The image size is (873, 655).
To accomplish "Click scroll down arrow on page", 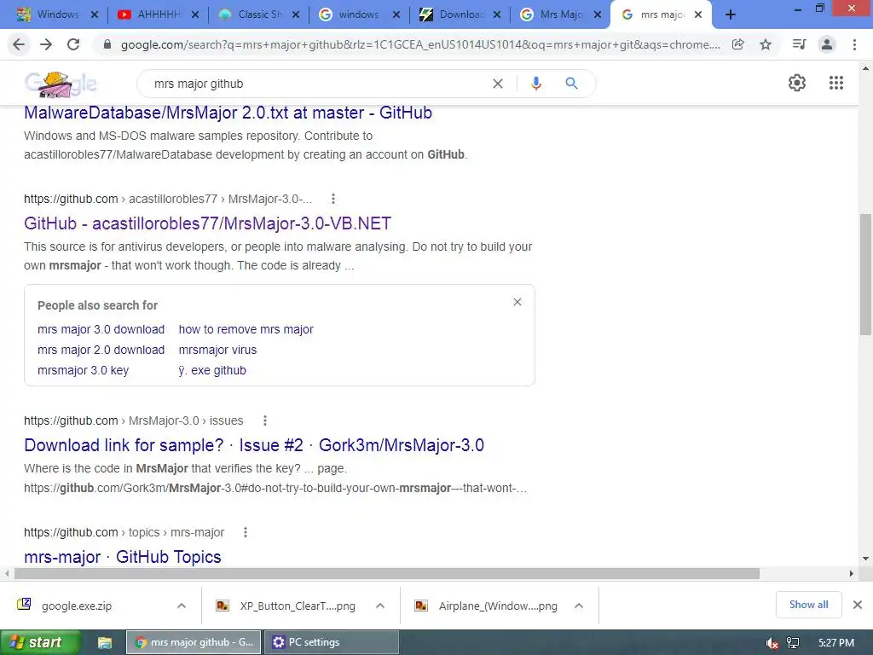I will [866, 559].
